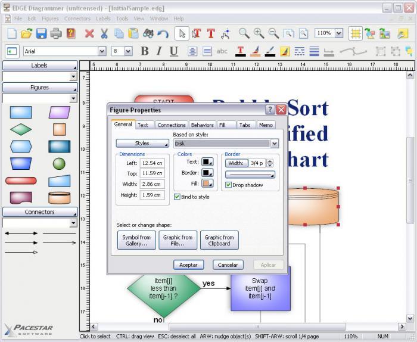Click border Width button
The image size is (417, 342).
(x=236, y=163)
